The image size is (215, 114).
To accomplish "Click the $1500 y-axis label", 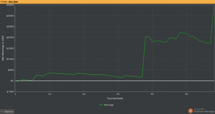I will tap(10, 48).
